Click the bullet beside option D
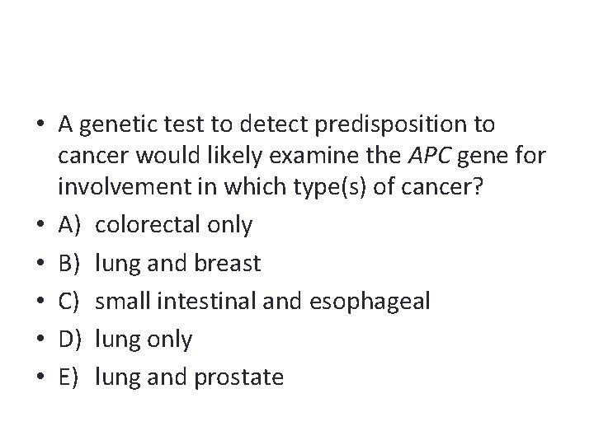 (40, 340)
